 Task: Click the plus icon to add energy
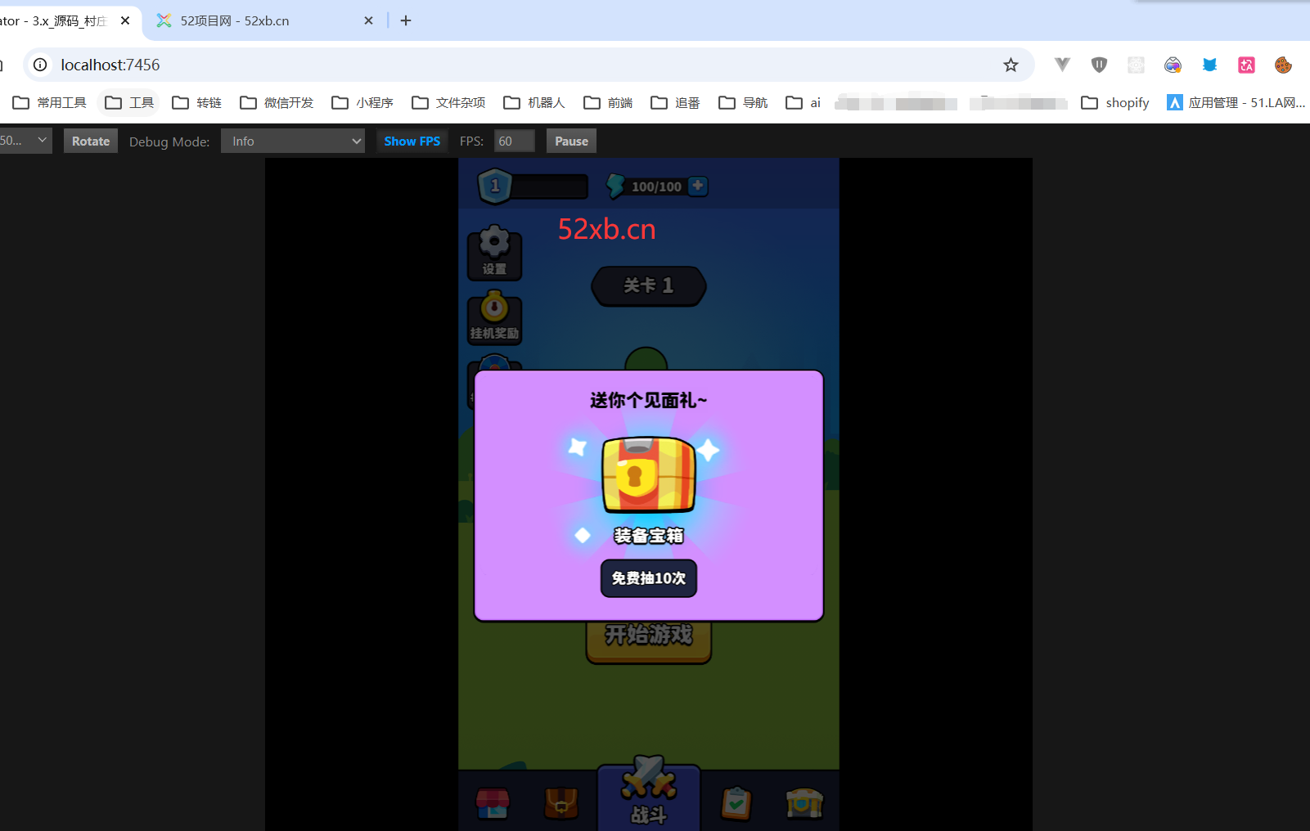pyautogui.click(x=697, y=186)
